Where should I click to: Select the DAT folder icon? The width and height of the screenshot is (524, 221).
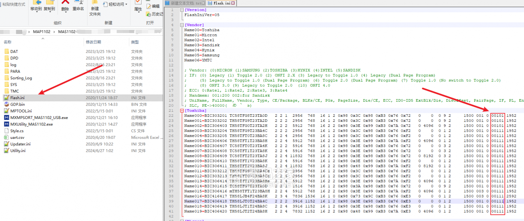[6, 52]
